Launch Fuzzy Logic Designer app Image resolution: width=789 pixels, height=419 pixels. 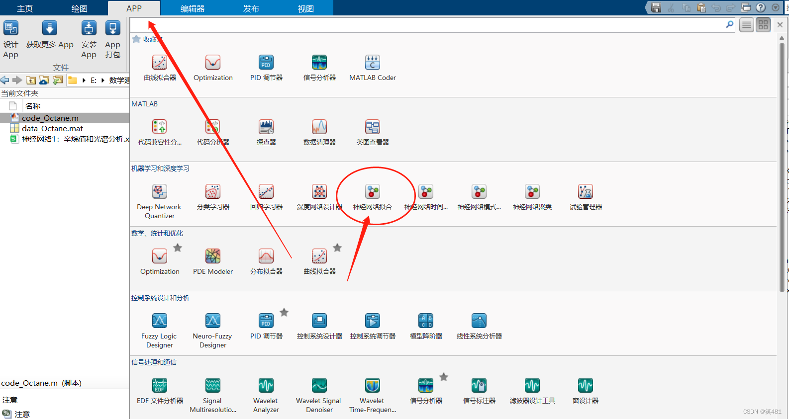(x=159, y=331)
